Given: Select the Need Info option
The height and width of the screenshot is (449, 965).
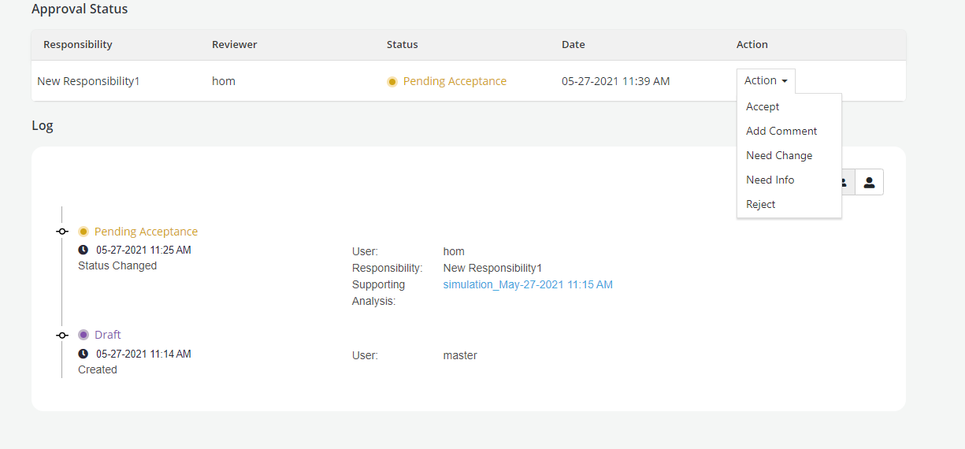Looking at the screenshot, I should click(770, 180).
